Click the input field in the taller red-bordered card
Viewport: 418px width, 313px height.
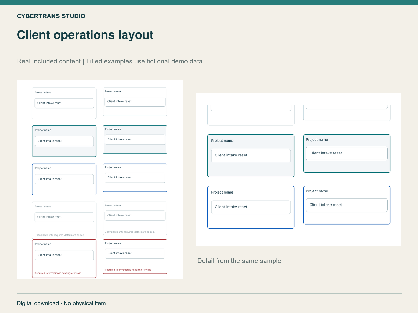(64, 255)
